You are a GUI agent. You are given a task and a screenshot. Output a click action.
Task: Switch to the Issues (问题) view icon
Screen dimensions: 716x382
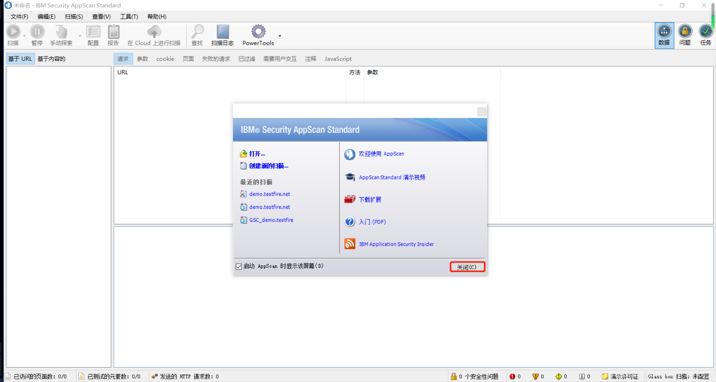tap(685, 31)
